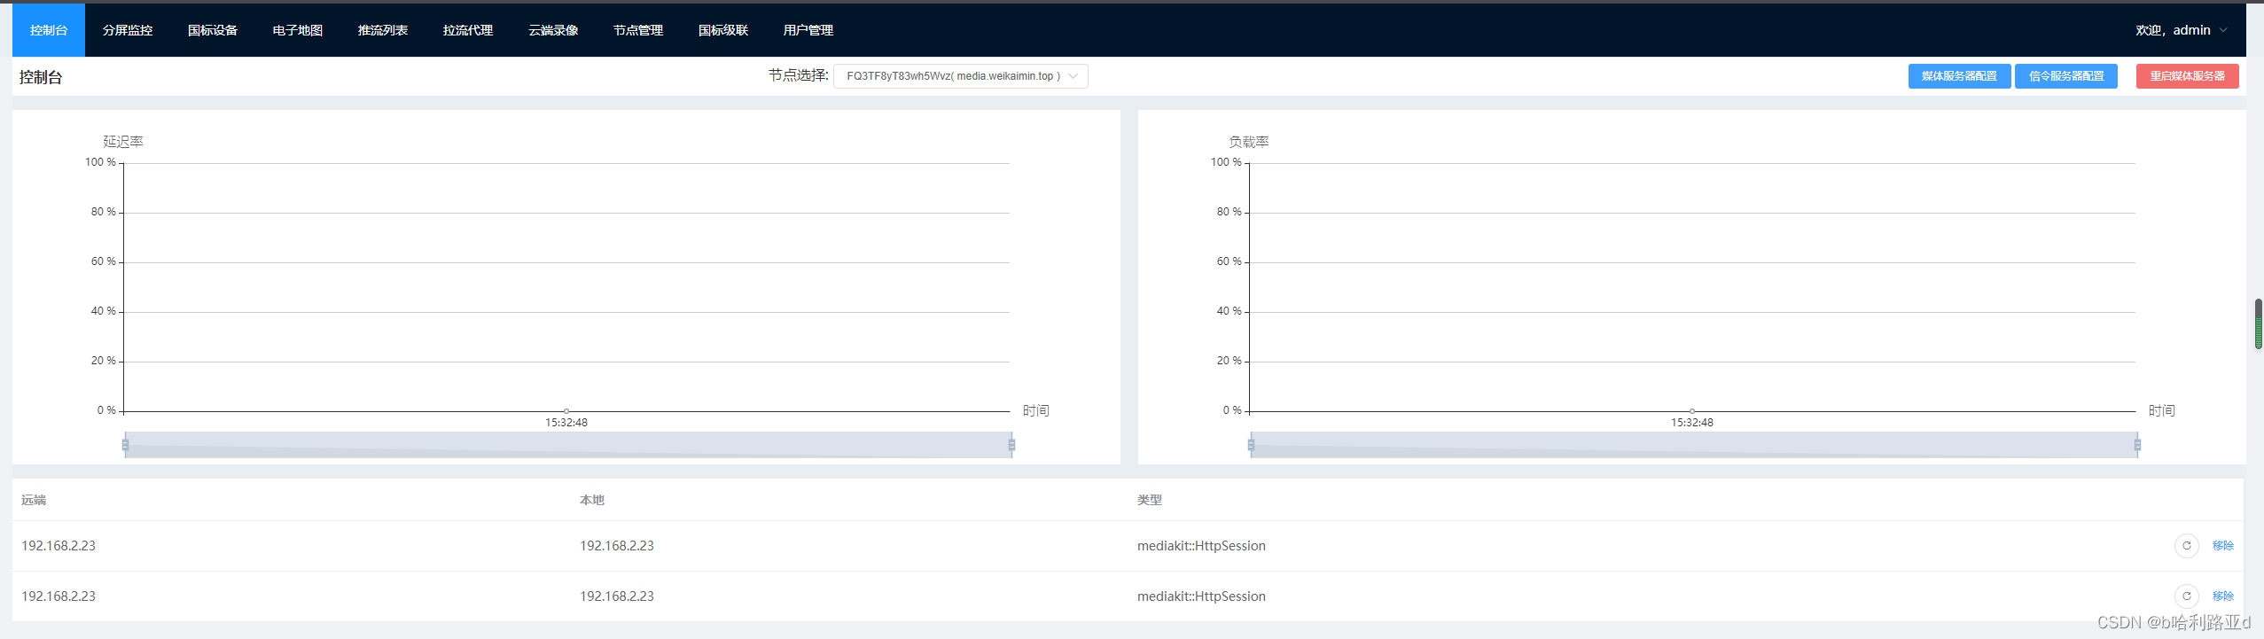Click the 本地 column header
This screenshot has width=2264, height=639.
point(592,500)
